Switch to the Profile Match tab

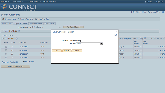click(x=49, y=24)
